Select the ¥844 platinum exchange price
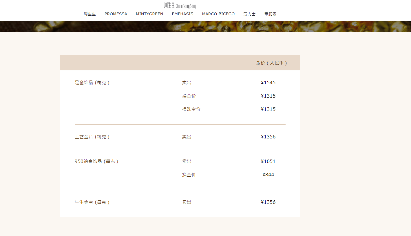The height and width of the screenshot is (236, 411). point(268,175)
